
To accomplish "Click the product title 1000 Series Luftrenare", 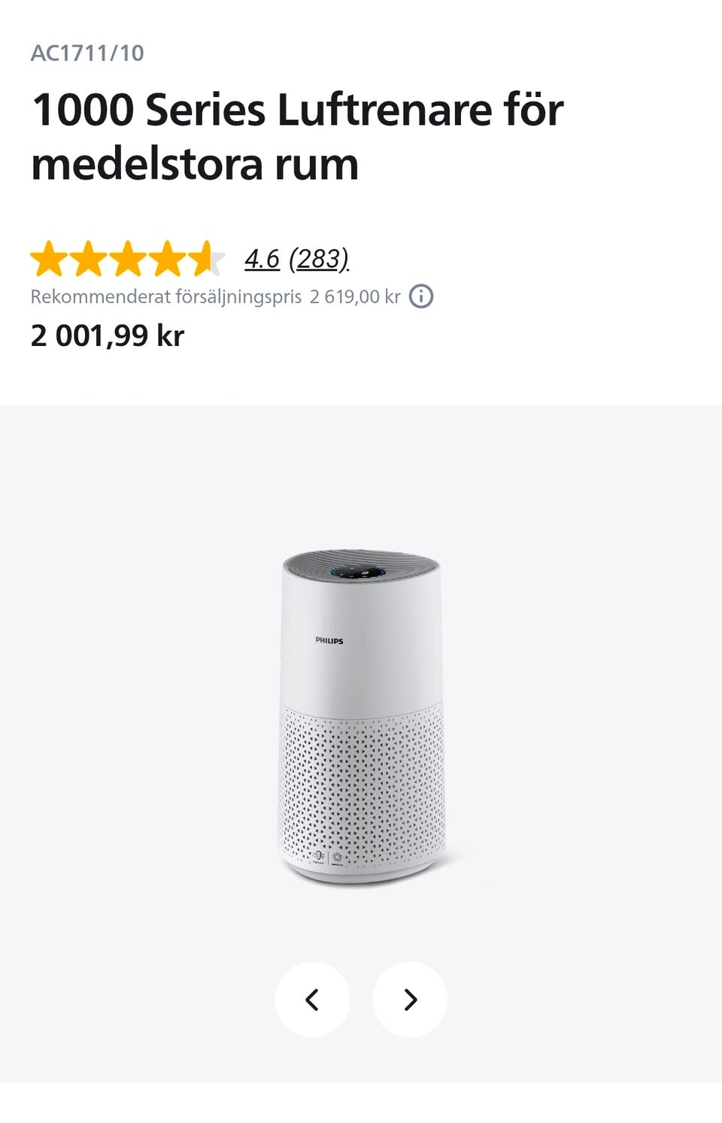I will pos(297,137).
